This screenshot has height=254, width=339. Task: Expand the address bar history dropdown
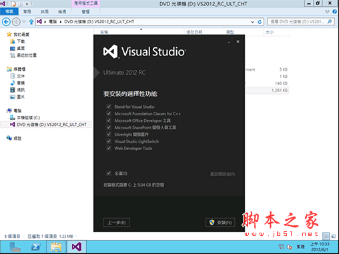click(252, 22)
